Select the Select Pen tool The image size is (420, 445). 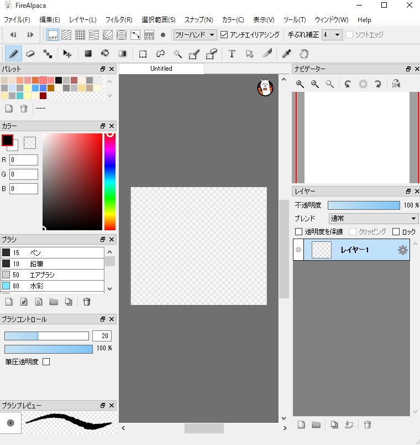coord(195,54)
